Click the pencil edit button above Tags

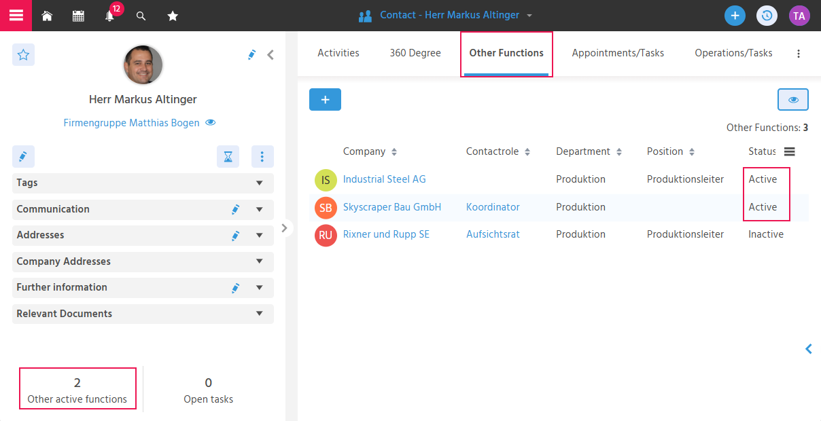point(23,157)
